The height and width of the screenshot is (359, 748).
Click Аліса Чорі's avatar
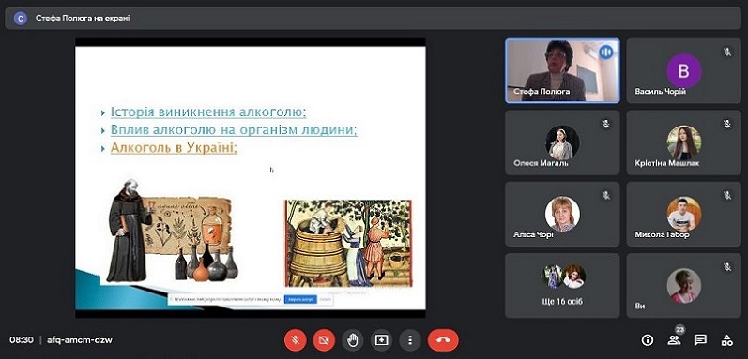point(562,214)
